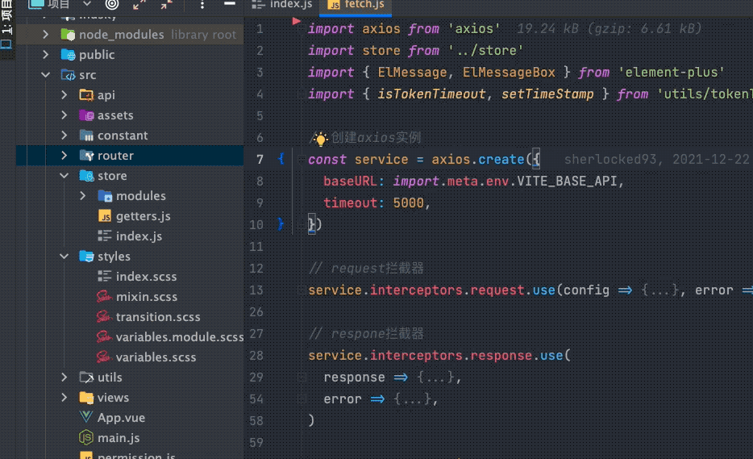Viewport: 753px width, 459px height.
Task: Click the lightbulb quick-fix icon on line 6
Action: pos(320,138)
